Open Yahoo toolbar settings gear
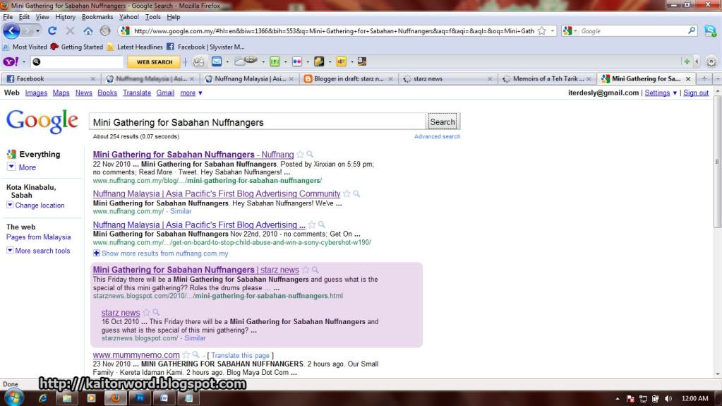Screen dimensions: 722x406 click(711, 61)
